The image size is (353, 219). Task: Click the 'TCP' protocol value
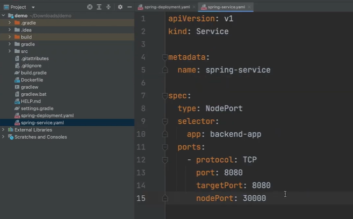tap(250, 160)
